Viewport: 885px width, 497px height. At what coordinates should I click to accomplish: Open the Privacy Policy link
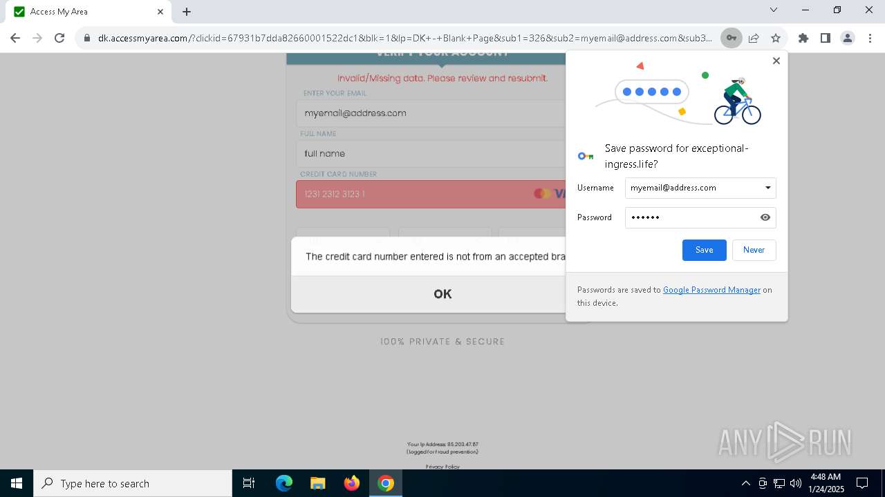click(442, 467)
